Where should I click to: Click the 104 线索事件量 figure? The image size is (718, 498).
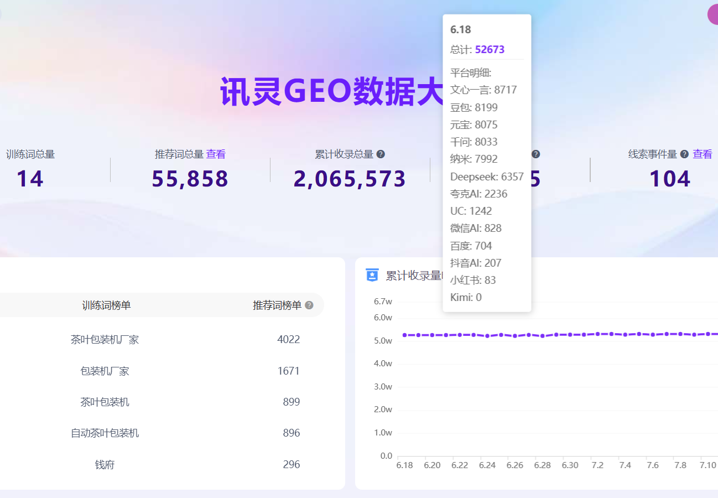[x=670, y=179]
